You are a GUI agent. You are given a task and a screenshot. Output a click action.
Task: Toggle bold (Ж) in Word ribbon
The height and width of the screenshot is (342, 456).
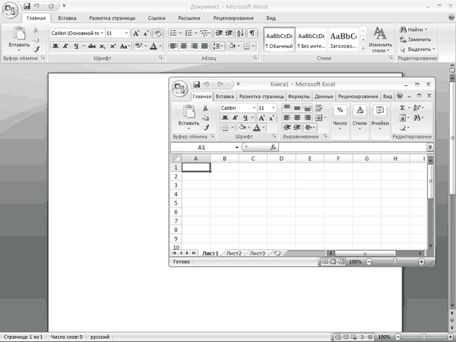(55, 46)
